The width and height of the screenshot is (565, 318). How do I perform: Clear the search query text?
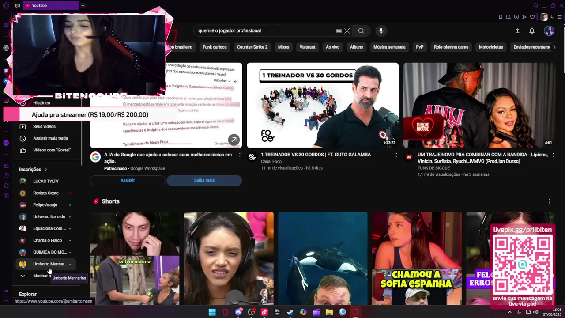[x=347, y=31]
